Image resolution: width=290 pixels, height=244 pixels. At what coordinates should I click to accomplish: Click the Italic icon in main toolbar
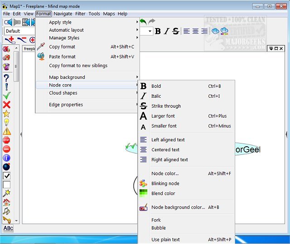point(167,31)
